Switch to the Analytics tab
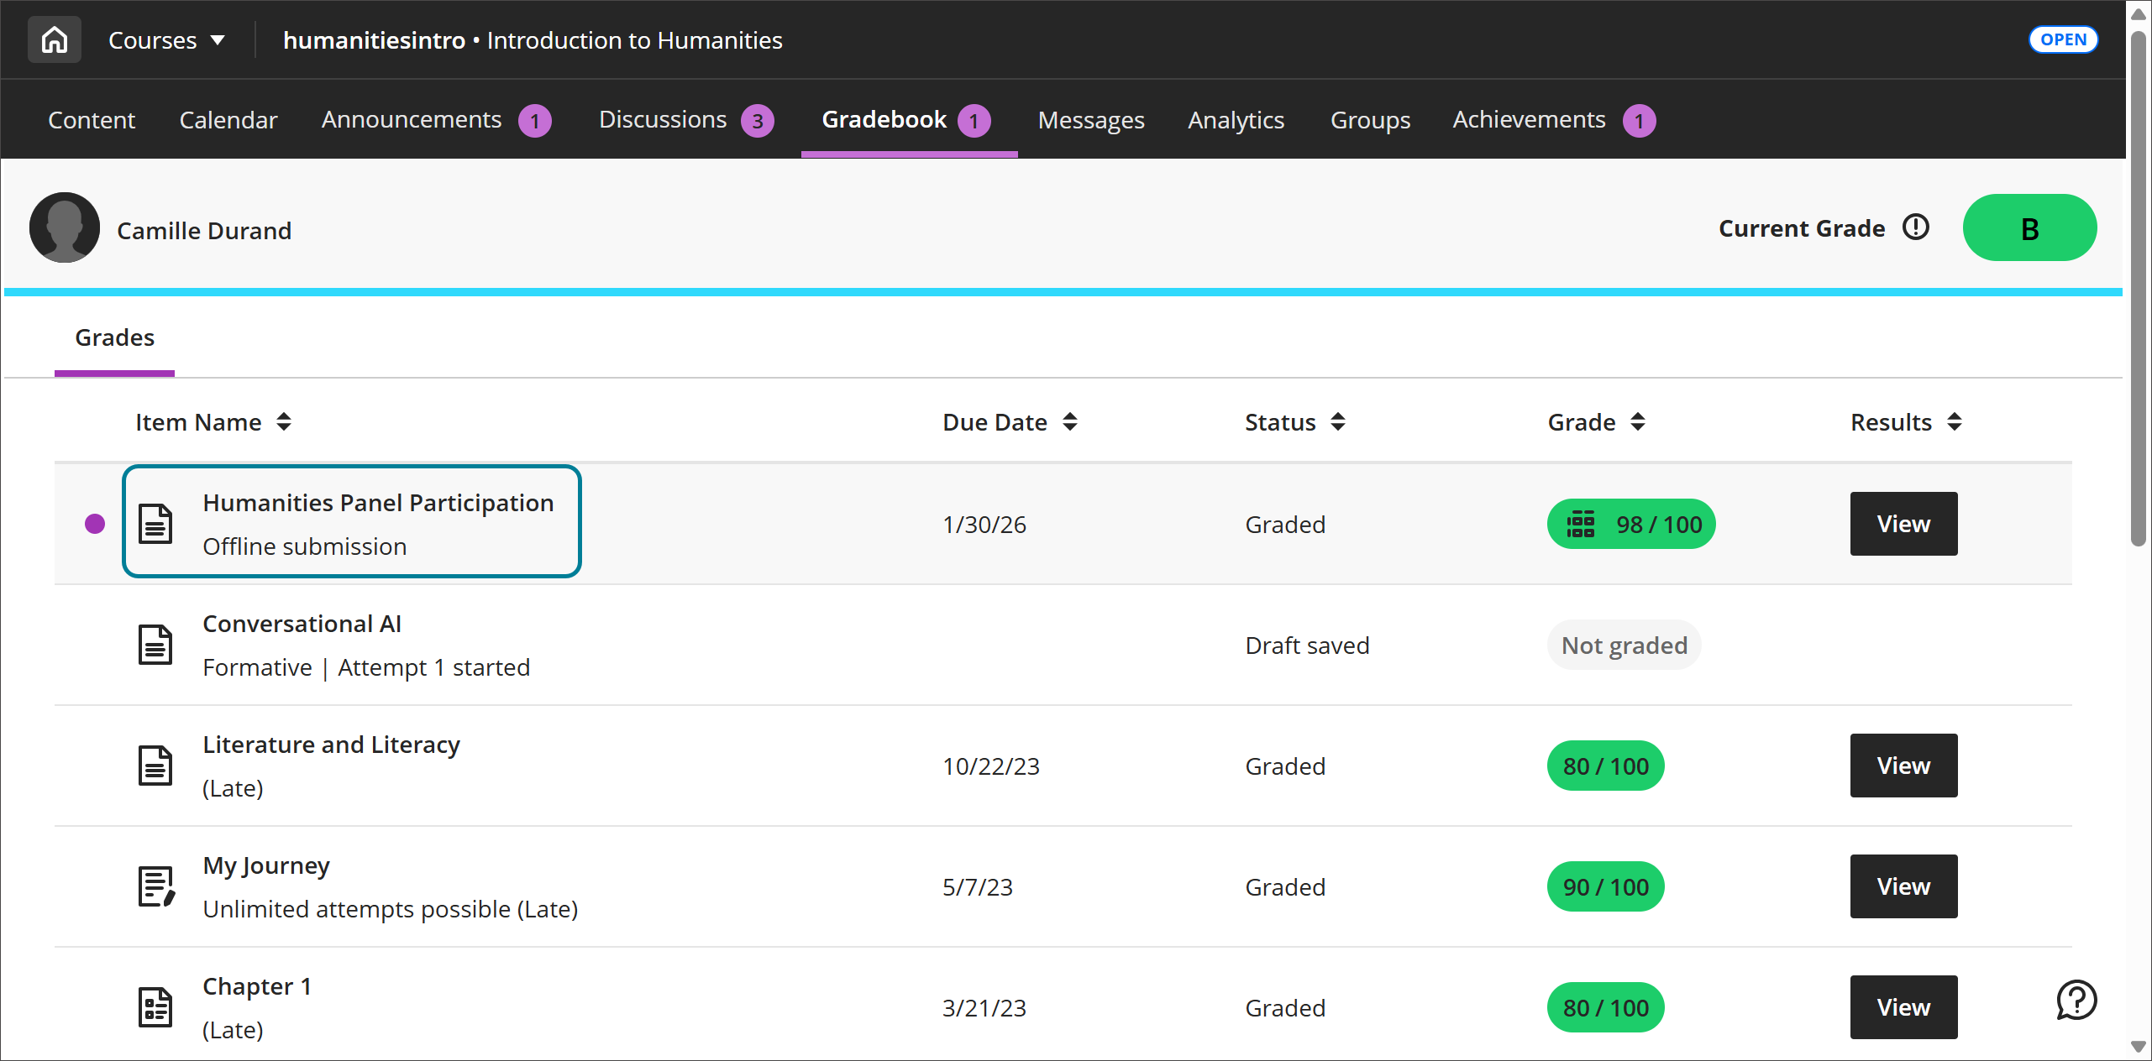 [x=1235, y=120]
